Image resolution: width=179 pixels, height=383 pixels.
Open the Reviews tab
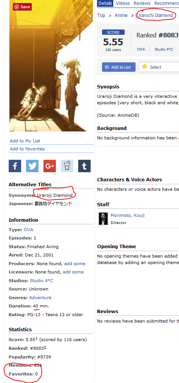(142, 3)
